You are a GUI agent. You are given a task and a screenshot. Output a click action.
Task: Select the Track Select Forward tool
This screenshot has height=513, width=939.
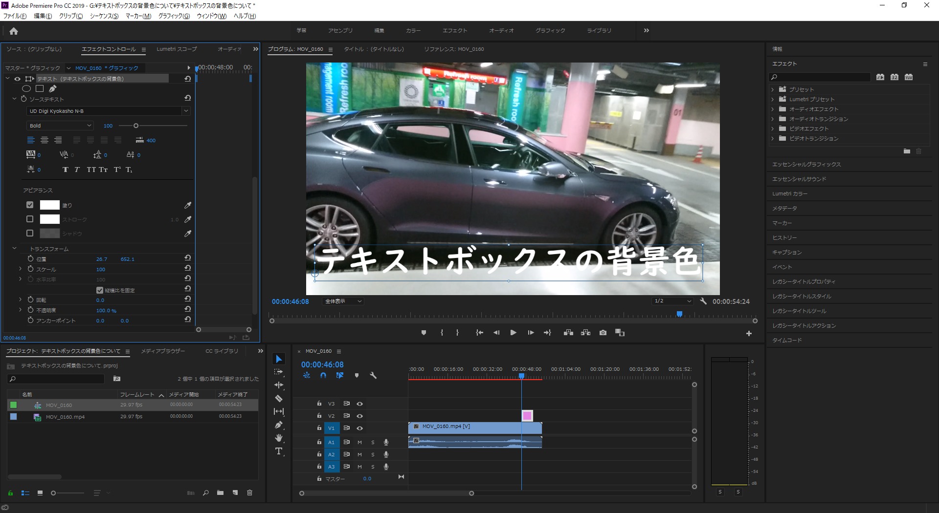[x=279, y=372]
